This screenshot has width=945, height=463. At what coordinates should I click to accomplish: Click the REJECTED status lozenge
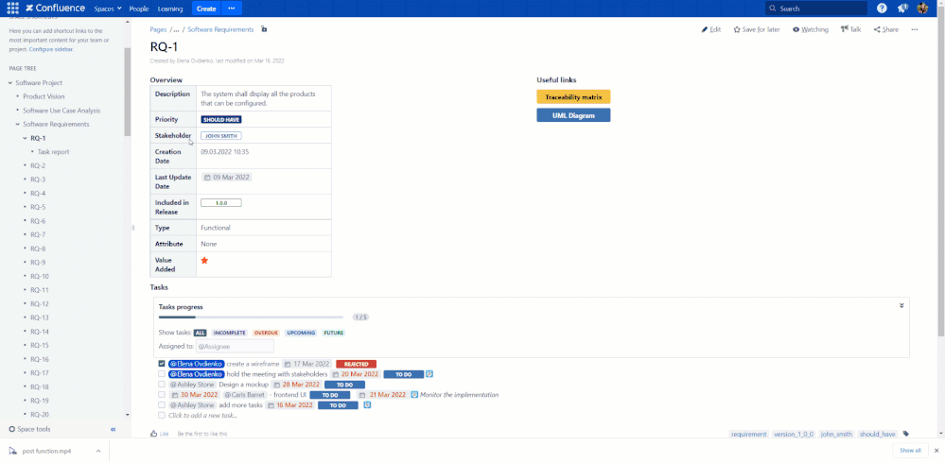click(x=357, y=364)
